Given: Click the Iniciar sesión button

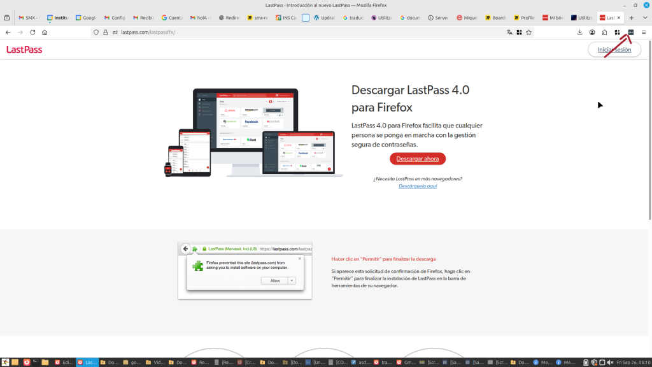Looking at the screenshot, I should pyautogui.click(x=614, y=50).
